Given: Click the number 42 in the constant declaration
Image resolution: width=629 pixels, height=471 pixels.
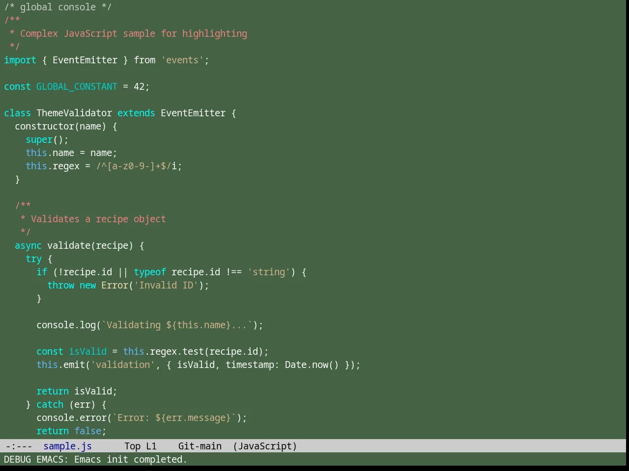Looking at the screenshot, I should coord(139,86).
